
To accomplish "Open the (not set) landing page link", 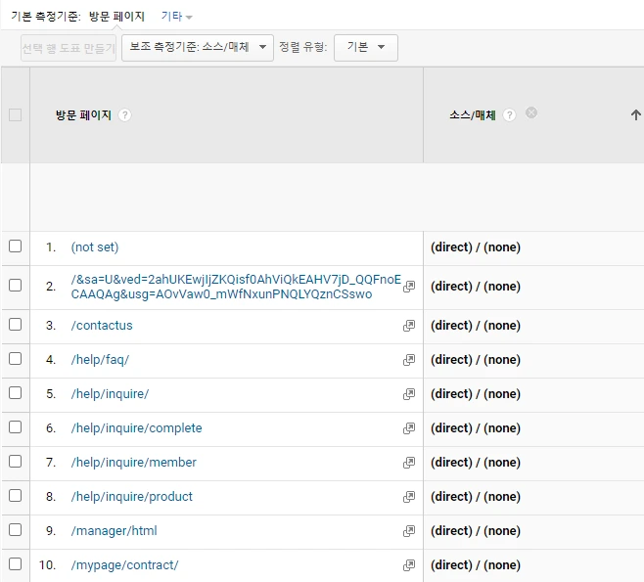I will pos(95,247).
